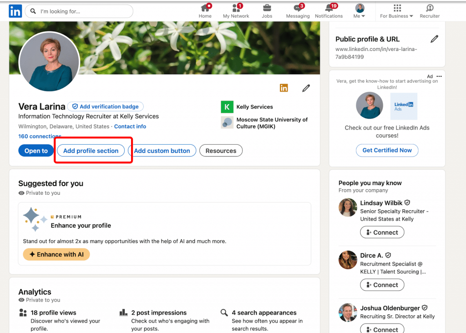The height and width of the screenshot is (333, 466).
Task: Open Contact info link
Action: (x=130, y=126)
